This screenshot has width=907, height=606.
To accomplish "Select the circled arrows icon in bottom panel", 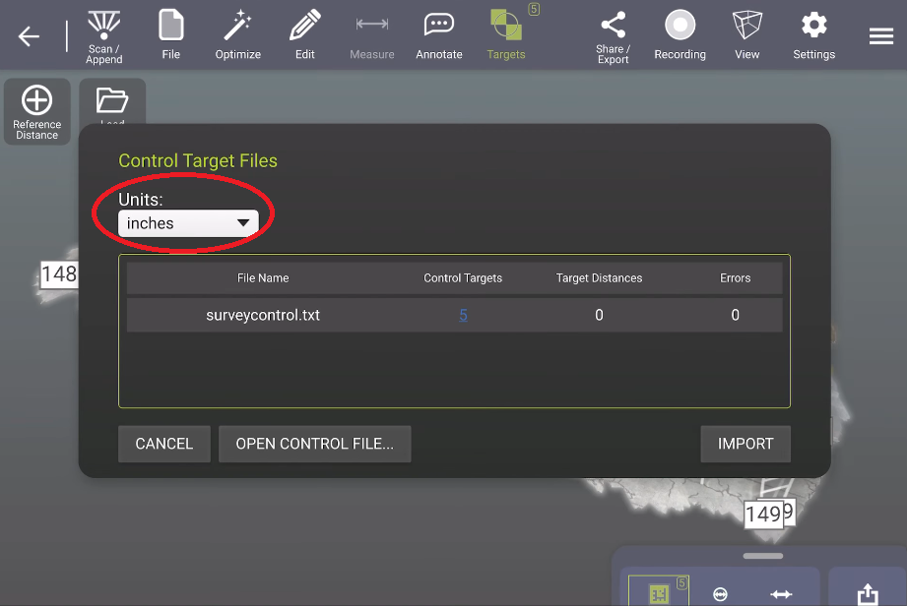I will 720,594.
